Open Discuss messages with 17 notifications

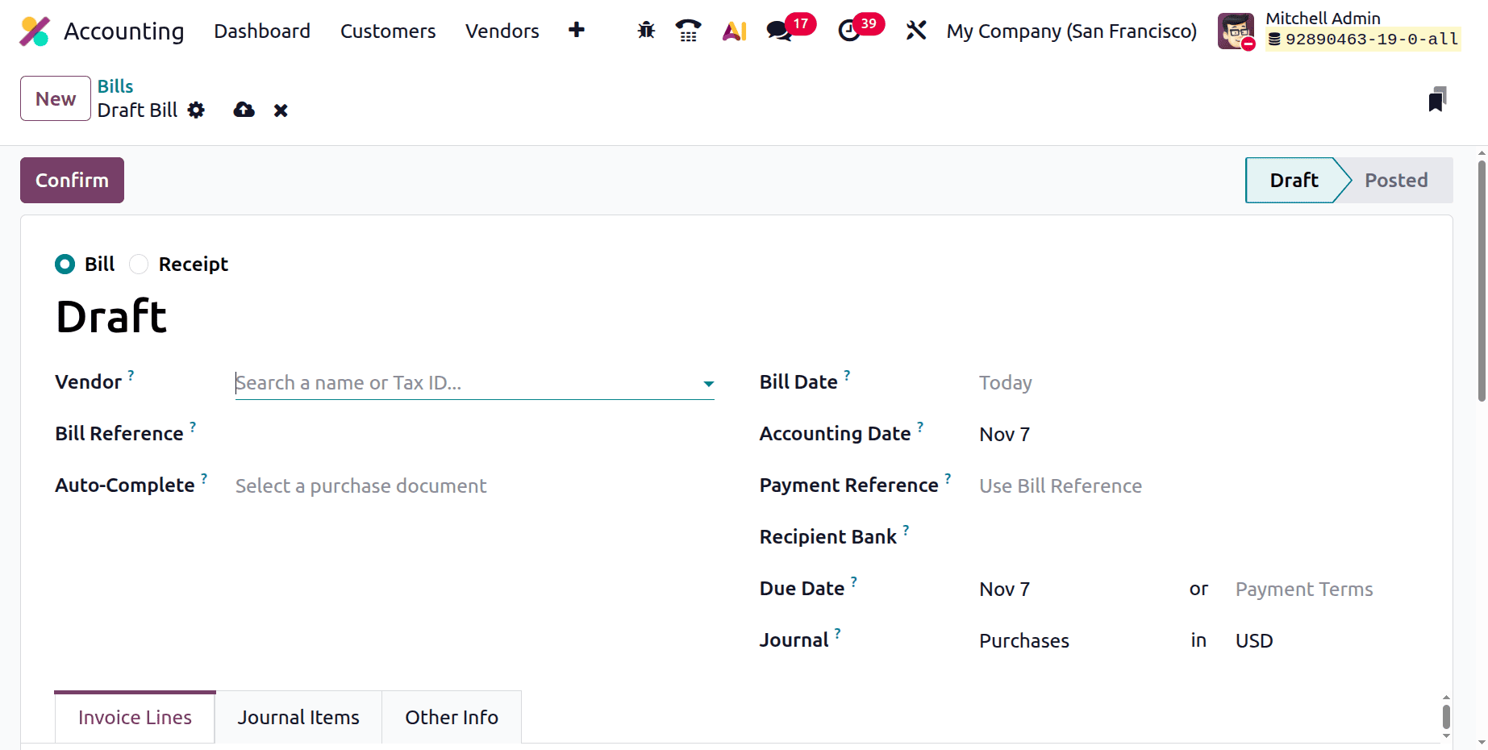coord(778,32)
